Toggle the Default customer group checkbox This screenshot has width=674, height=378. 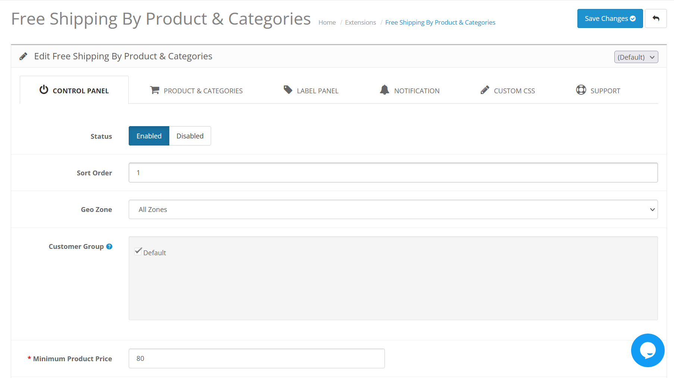[x=138, y=251]
